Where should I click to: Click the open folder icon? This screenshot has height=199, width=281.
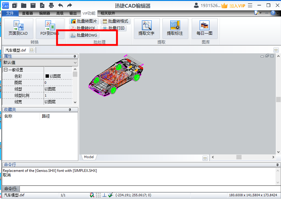24,5
